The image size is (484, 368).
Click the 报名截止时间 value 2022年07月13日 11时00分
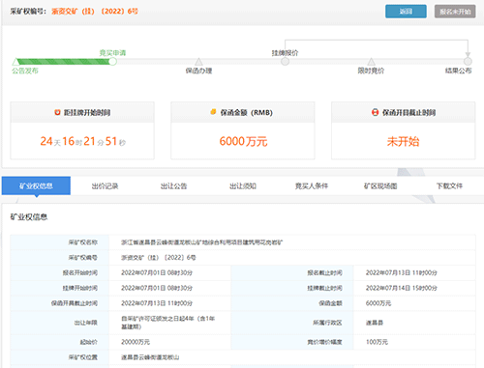click(x=401, y=272)
